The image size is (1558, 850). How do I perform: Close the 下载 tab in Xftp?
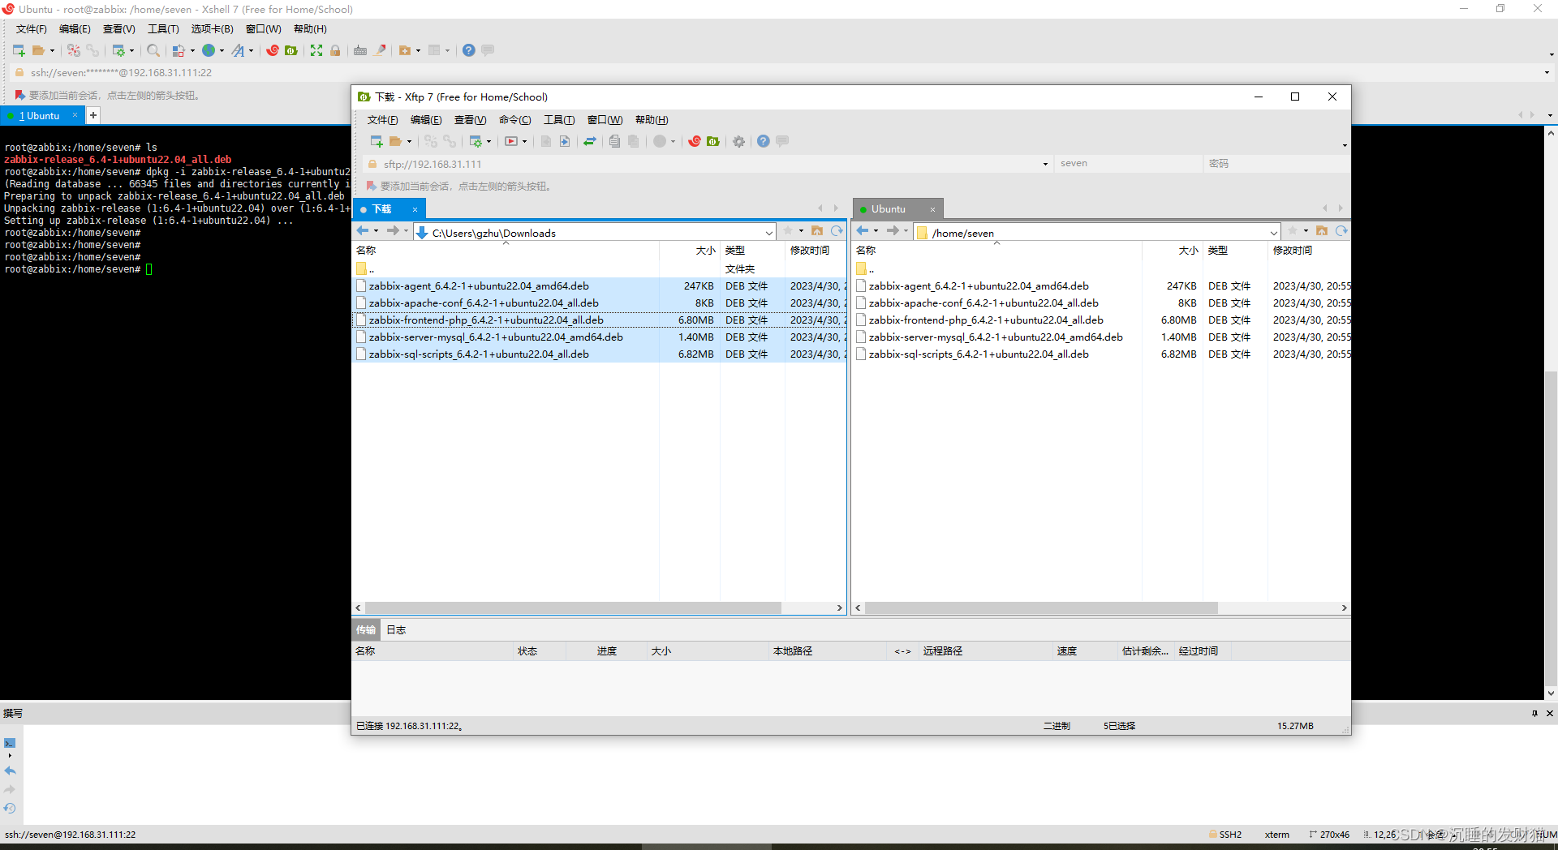click(x=415, y=209)
